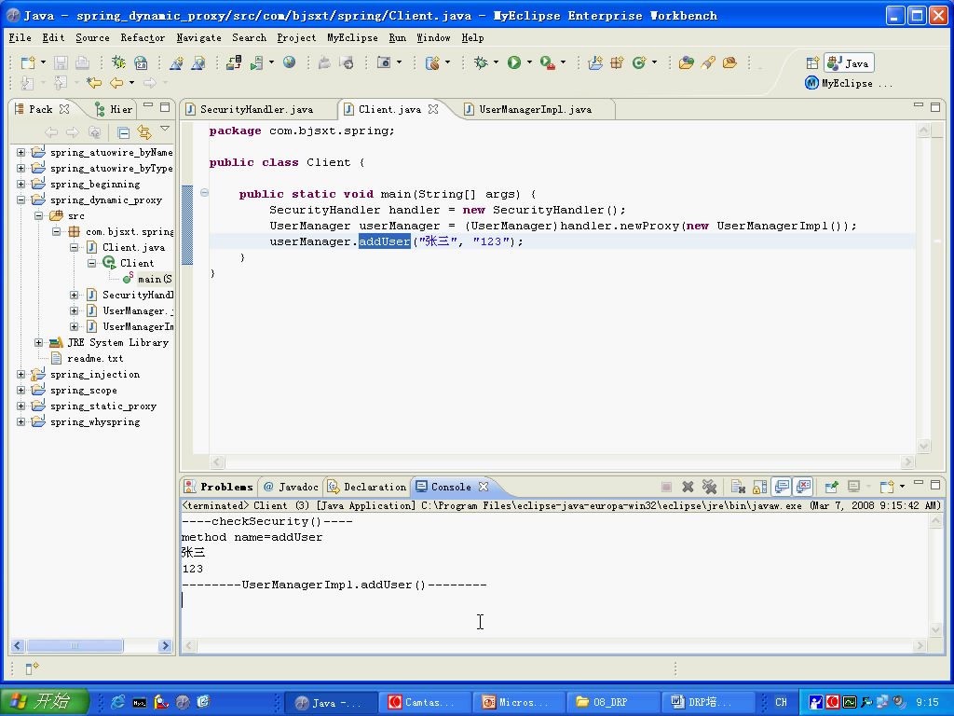Switch to the SecurityHandler.java editor tab
The height and width of the screenshot is (716, 954).
(256, 109)
